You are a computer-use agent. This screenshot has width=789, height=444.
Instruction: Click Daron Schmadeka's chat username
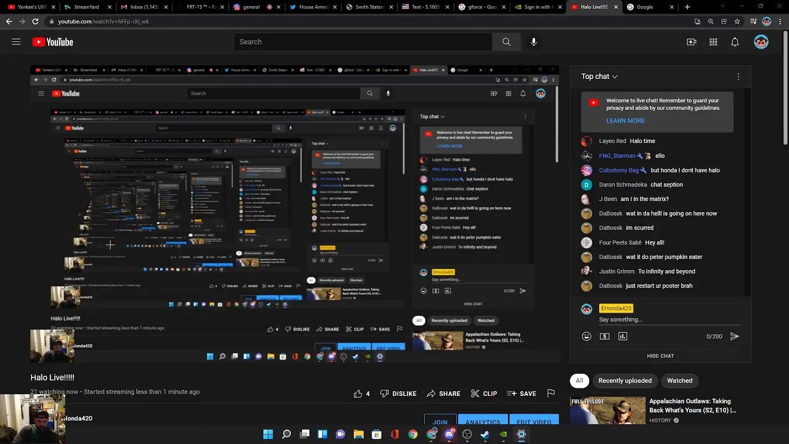tap(623, 184)
